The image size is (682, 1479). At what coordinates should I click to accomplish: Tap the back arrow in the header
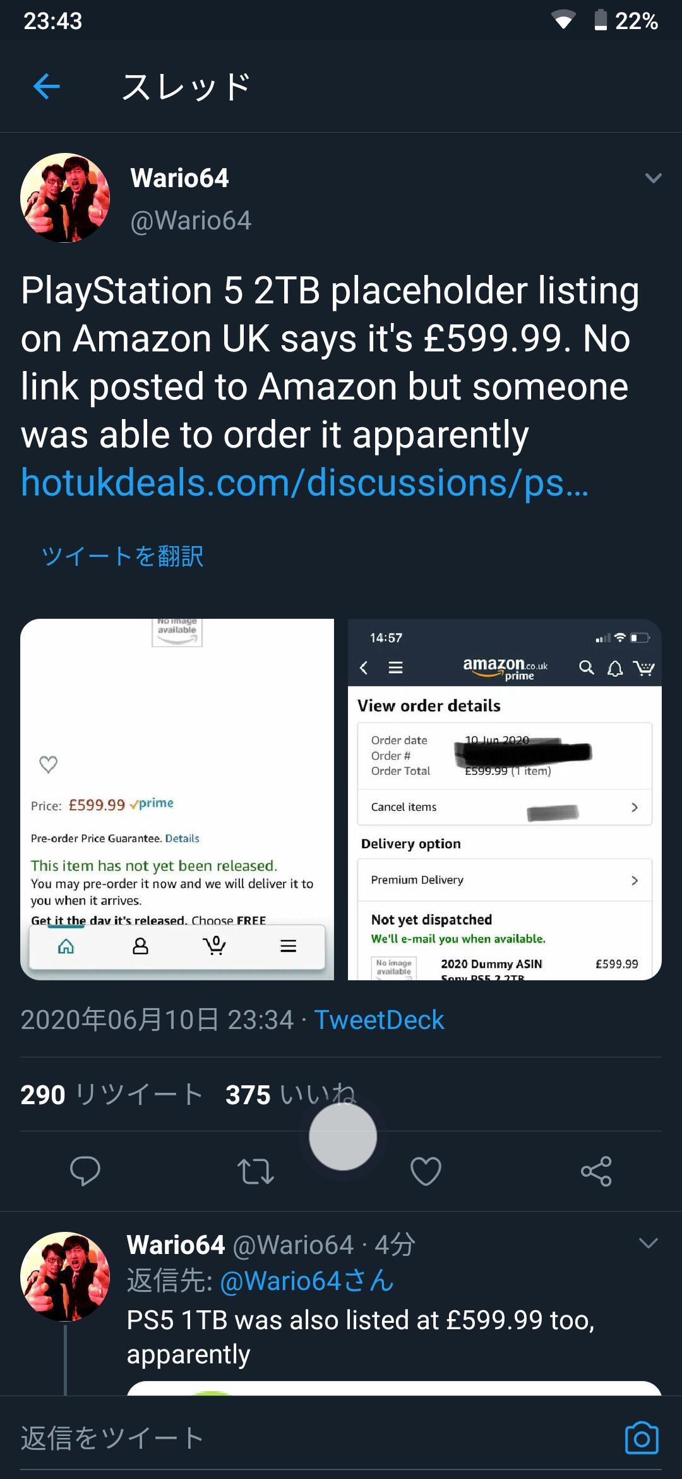click(46, 86)
